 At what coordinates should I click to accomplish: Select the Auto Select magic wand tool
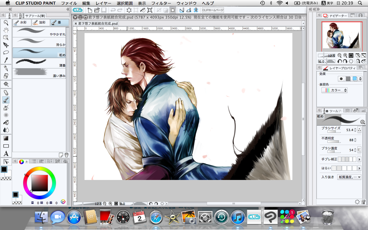6,84
